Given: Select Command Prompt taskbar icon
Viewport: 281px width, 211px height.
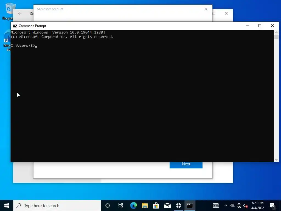Looking at the screenshot, I should point(190,206).
